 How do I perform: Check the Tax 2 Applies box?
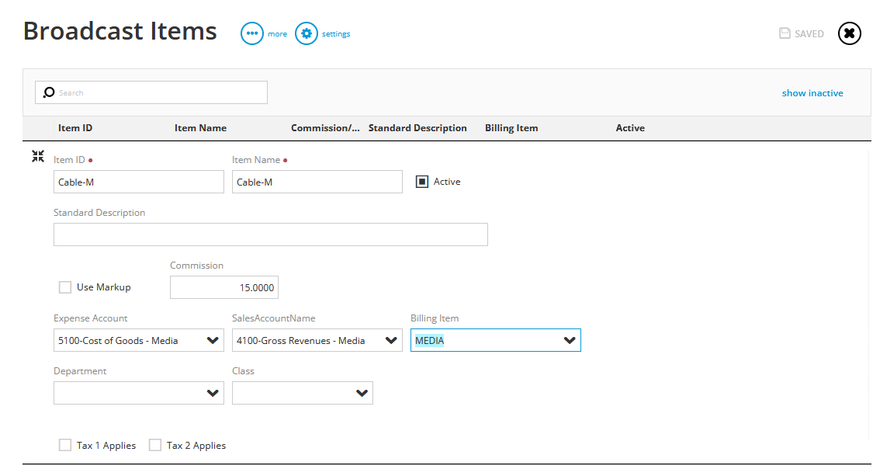(155, 445)
